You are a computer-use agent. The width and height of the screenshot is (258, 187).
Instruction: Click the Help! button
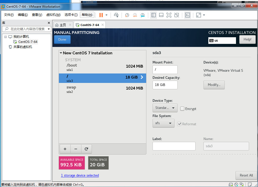pos(247,40)
